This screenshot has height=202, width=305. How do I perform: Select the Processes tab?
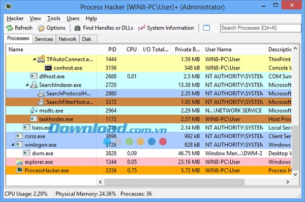pos(18,38)
